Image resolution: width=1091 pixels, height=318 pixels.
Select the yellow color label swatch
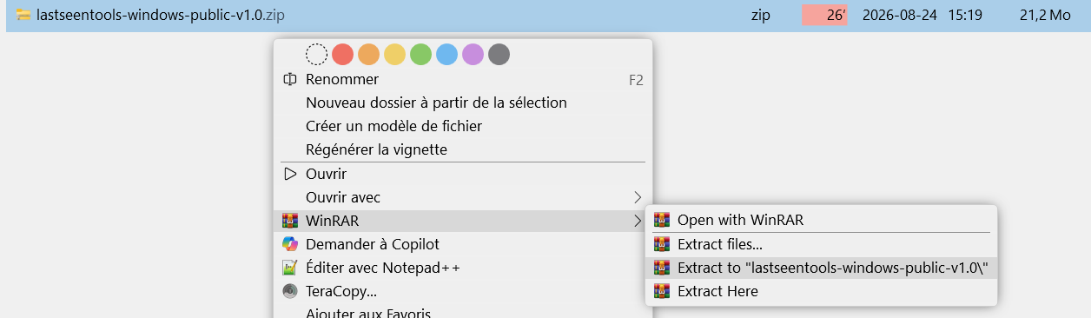pyautogui.click(x=394, y=55)
